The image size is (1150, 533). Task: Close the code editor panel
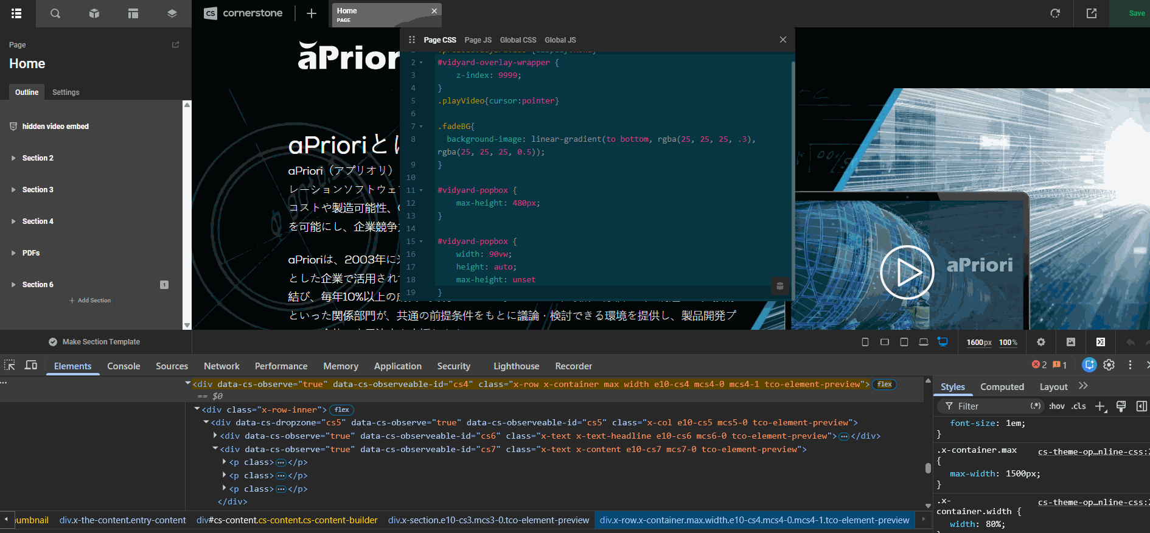783,40
